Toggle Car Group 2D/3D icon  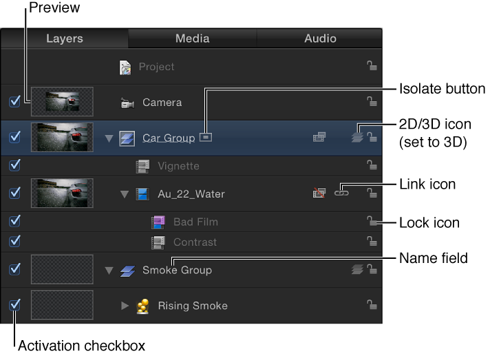(357, 137)
